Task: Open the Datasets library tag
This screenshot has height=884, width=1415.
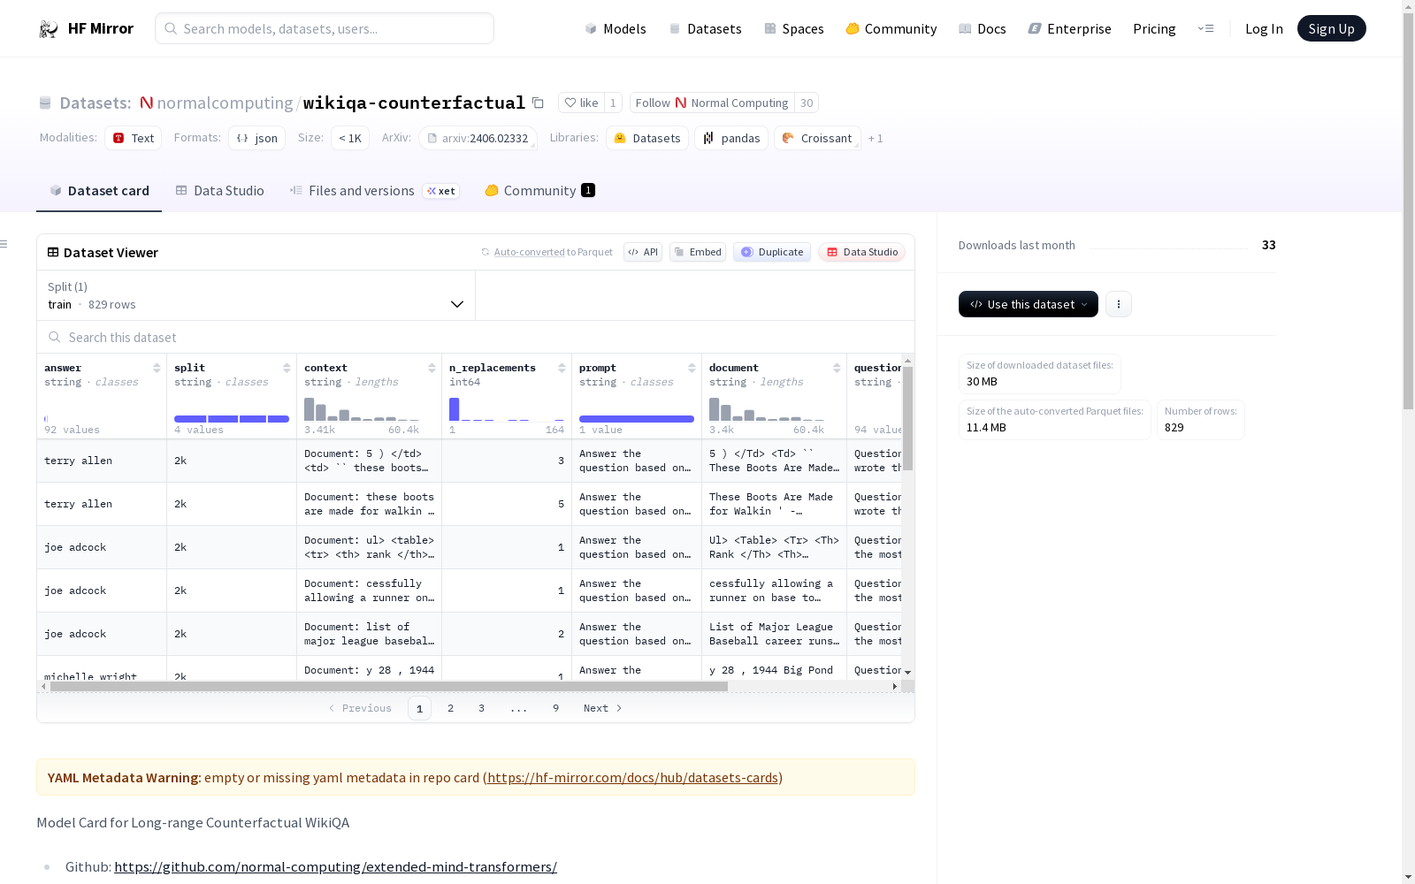Action: coord(647,138)
